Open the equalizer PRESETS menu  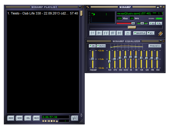pos(155,46)
